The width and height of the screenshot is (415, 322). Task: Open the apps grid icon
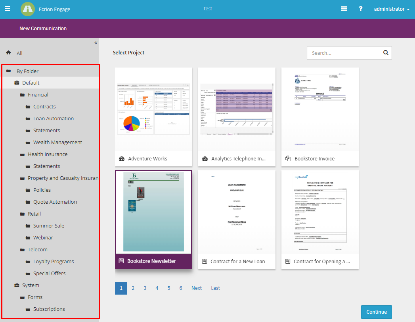coord(344,9)
